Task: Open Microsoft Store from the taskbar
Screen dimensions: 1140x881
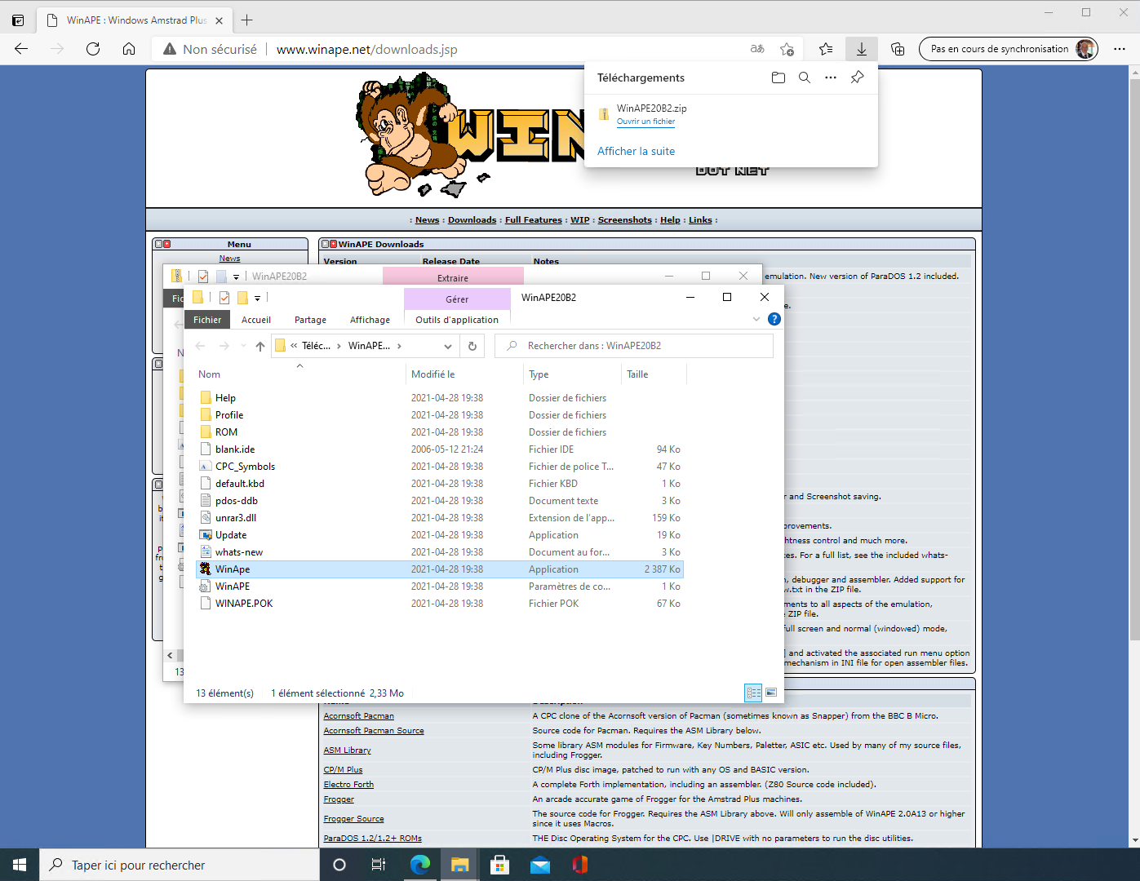Action: tap(499, 865)
